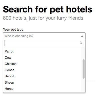The width and height of the screenshot is (96, 96).
Task: Choose Rabbit from the dropdown list
Action: [x=42, y=76]
